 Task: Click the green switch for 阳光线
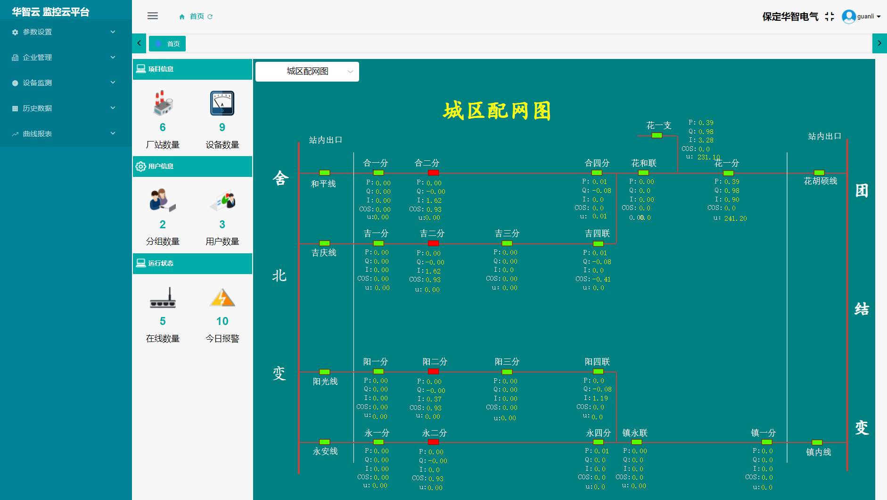pyautogui.click(x=325, y=372)
